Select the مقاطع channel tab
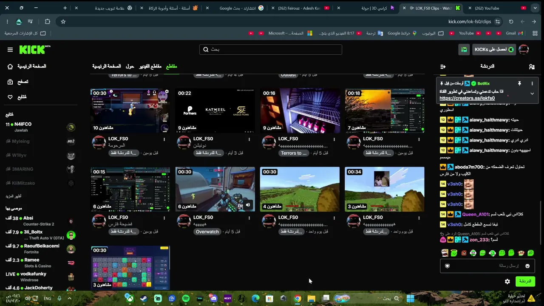Screen dimensions: 544x306 pos(171,66)
